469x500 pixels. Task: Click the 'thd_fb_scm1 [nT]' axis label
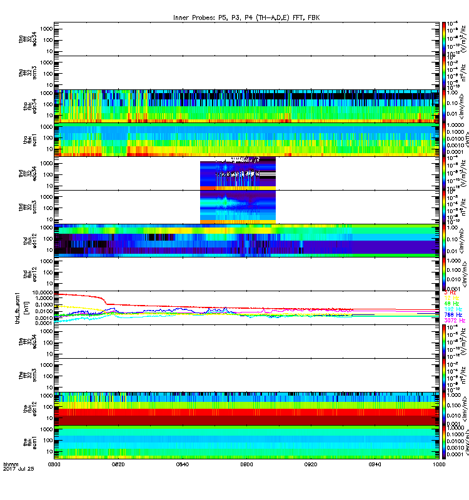(x=22, y=308)
